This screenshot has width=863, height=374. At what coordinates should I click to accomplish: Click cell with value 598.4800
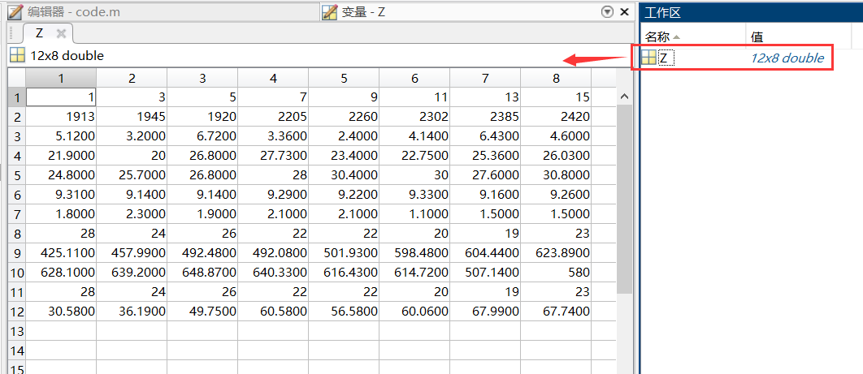[414, 253]
